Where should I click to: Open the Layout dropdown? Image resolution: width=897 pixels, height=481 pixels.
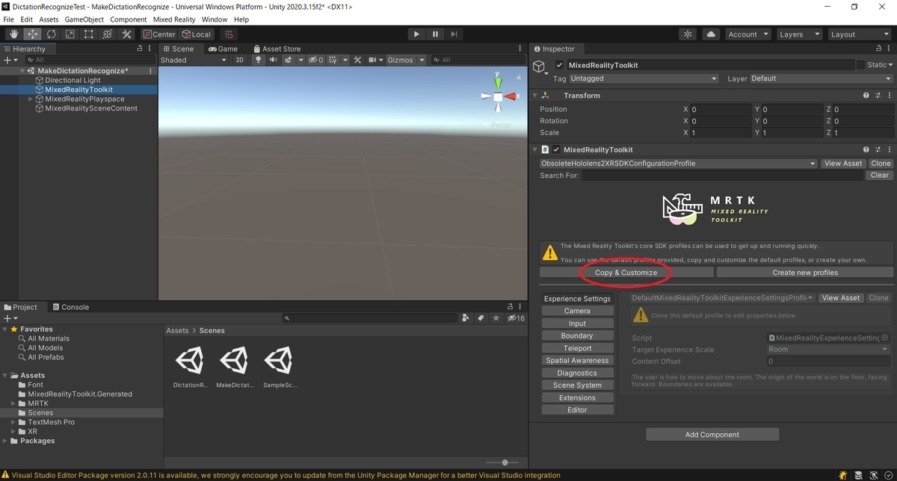point(860,34)
